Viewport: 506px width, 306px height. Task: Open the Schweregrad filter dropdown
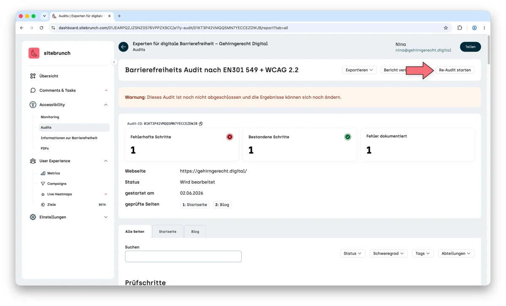click(x=388, y=254)
